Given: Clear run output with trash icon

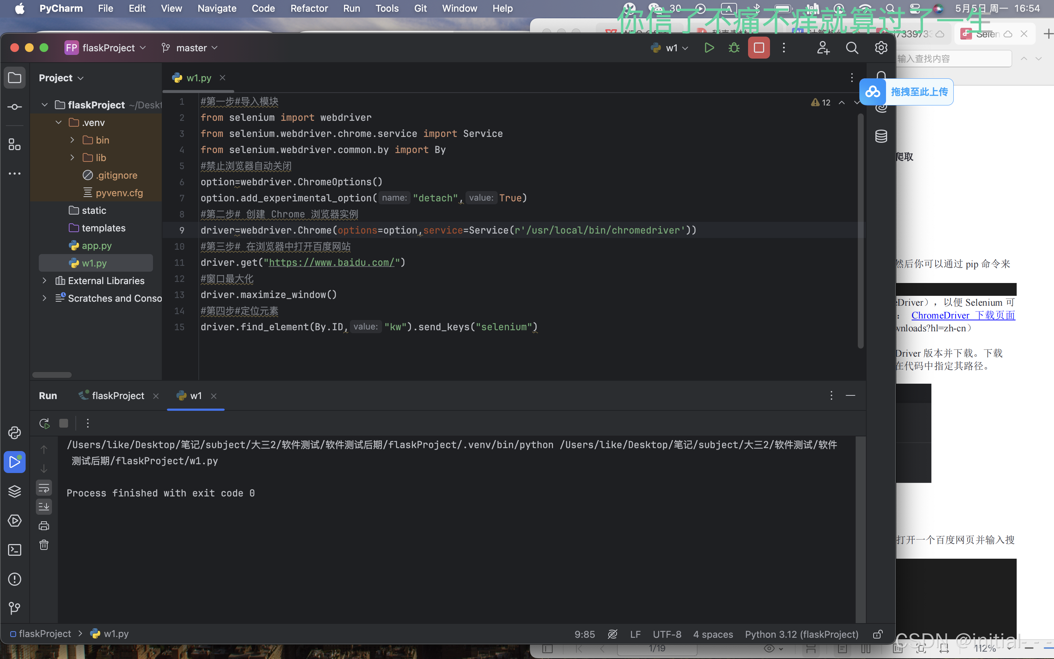Looking at the screenshot, I should (44, 545).
